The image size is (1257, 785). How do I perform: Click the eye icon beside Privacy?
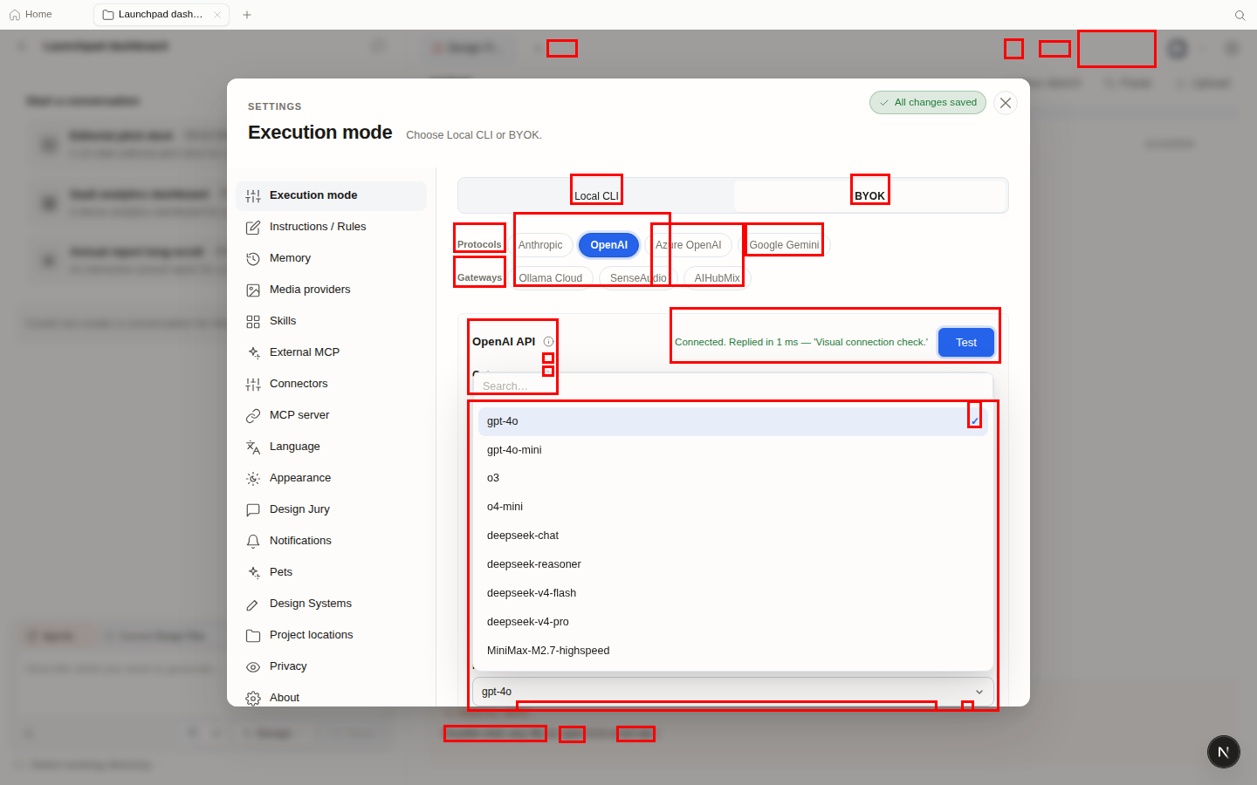coord(253,666)
